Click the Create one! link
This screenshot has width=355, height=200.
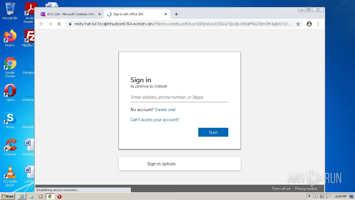165,110
